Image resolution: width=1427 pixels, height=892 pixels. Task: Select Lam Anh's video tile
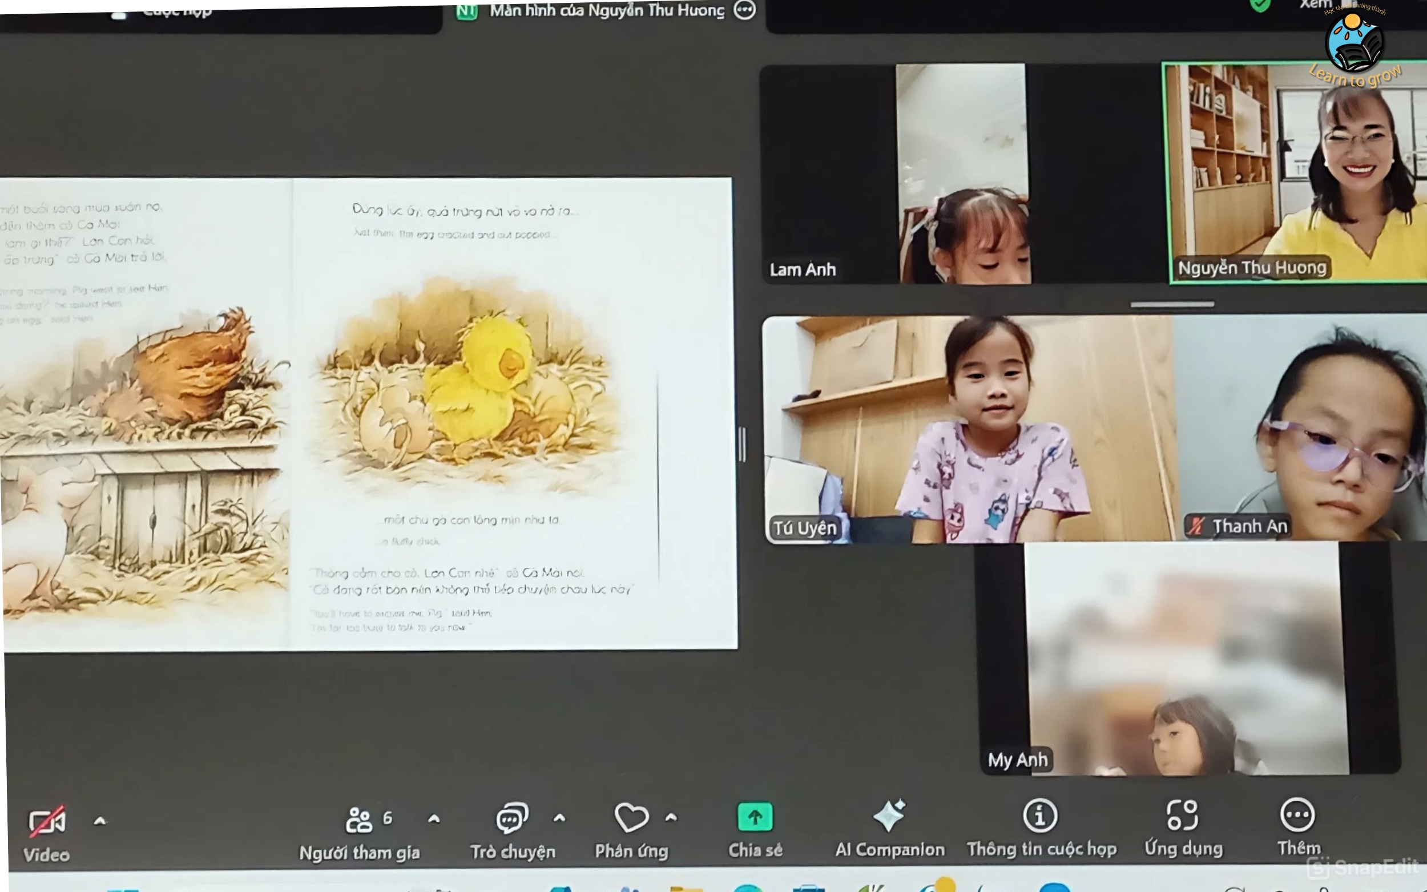click(962, 174)
